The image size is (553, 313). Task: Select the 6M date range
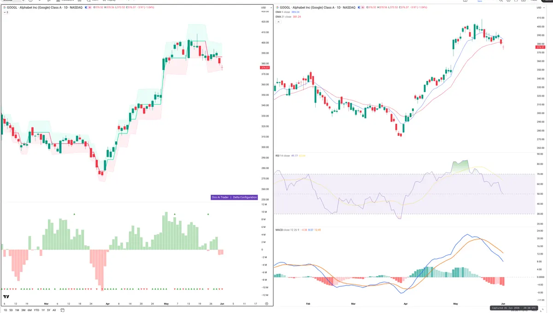point(29,310)
